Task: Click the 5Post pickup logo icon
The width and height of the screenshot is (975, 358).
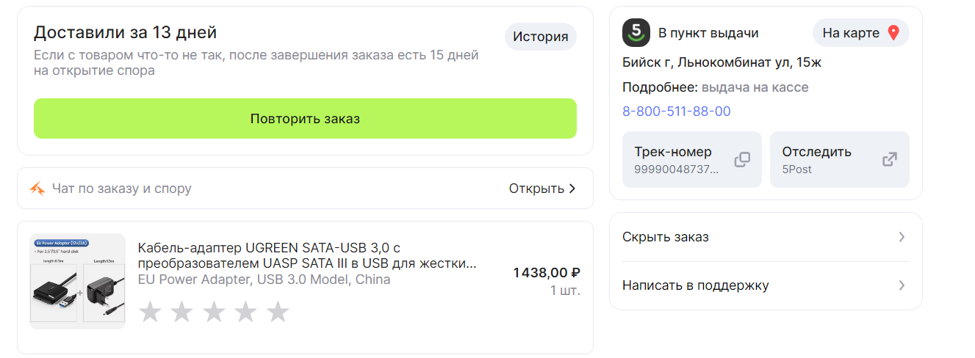Action: point(636,33)
